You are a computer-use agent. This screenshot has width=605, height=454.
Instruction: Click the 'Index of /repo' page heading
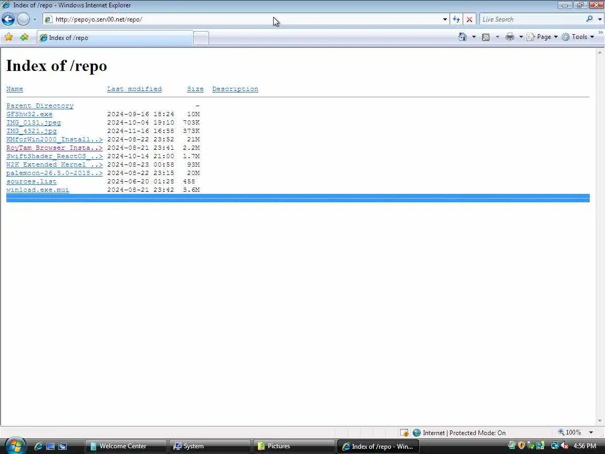click(56, 66)
